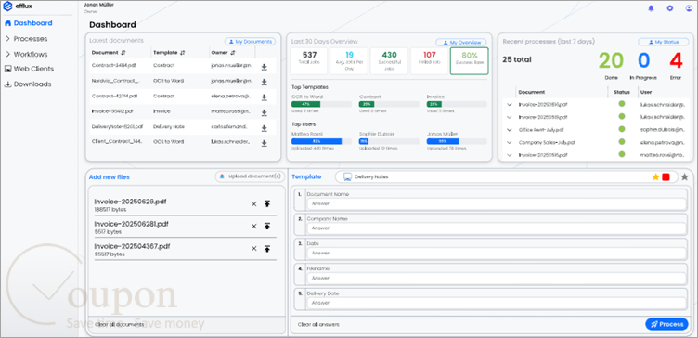Remove Invoice-202504367.pdf with its X icon
This screenshot has height=338, width=698.
pos(253,249)
